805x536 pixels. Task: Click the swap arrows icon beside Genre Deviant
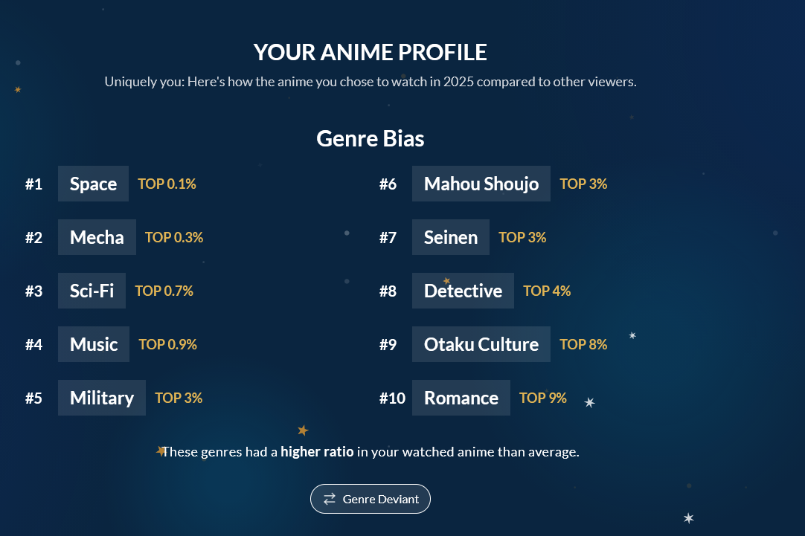(330, 499)
